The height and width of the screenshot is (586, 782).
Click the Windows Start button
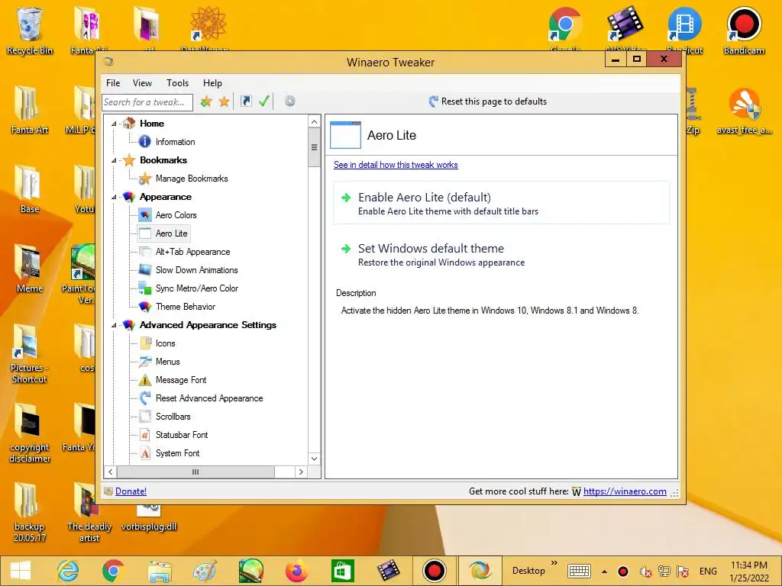click(21, 571)
